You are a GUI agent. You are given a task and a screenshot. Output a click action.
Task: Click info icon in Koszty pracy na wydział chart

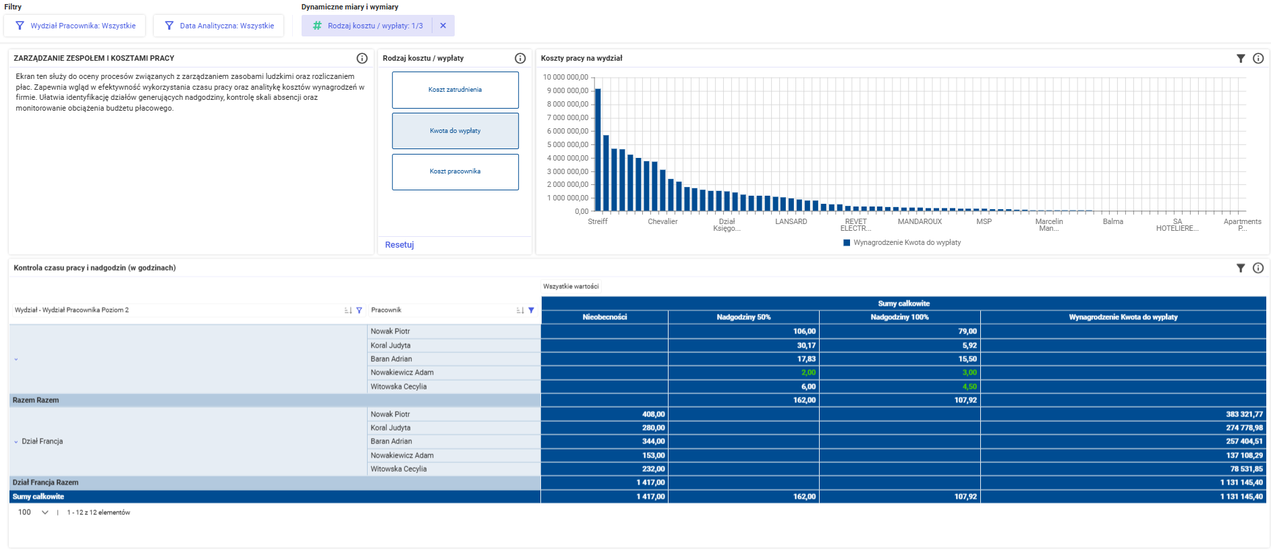1258,58
